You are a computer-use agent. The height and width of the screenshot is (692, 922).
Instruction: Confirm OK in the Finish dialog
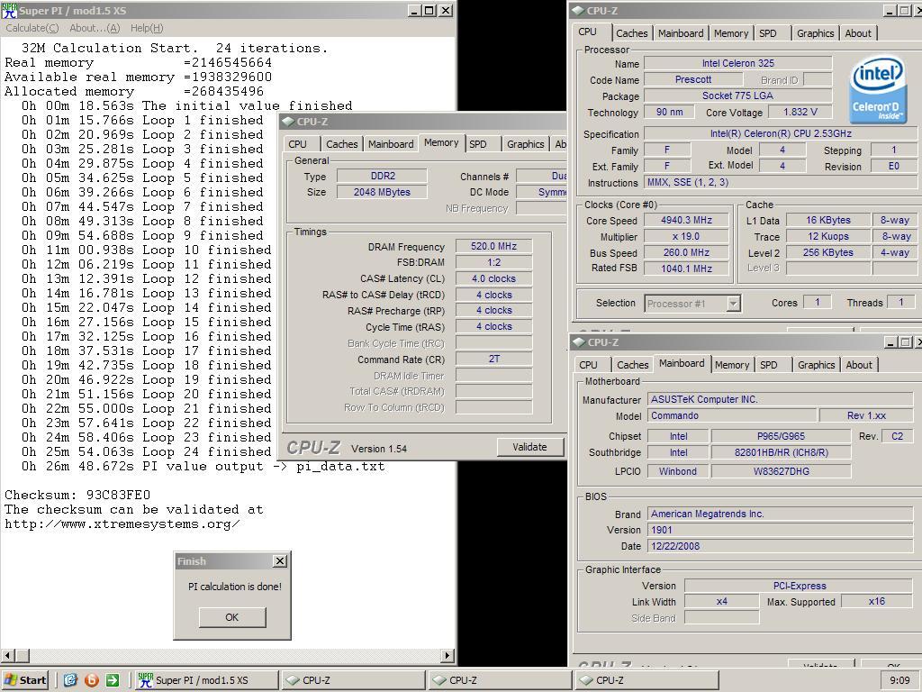[x=232, y=617]
